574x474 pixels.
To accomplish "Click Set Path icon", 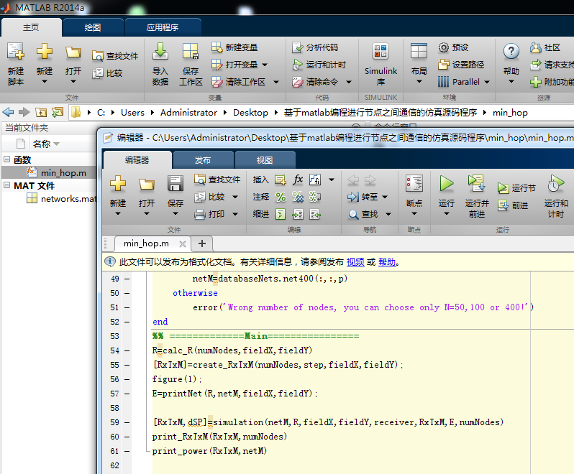I will (443, 65).
